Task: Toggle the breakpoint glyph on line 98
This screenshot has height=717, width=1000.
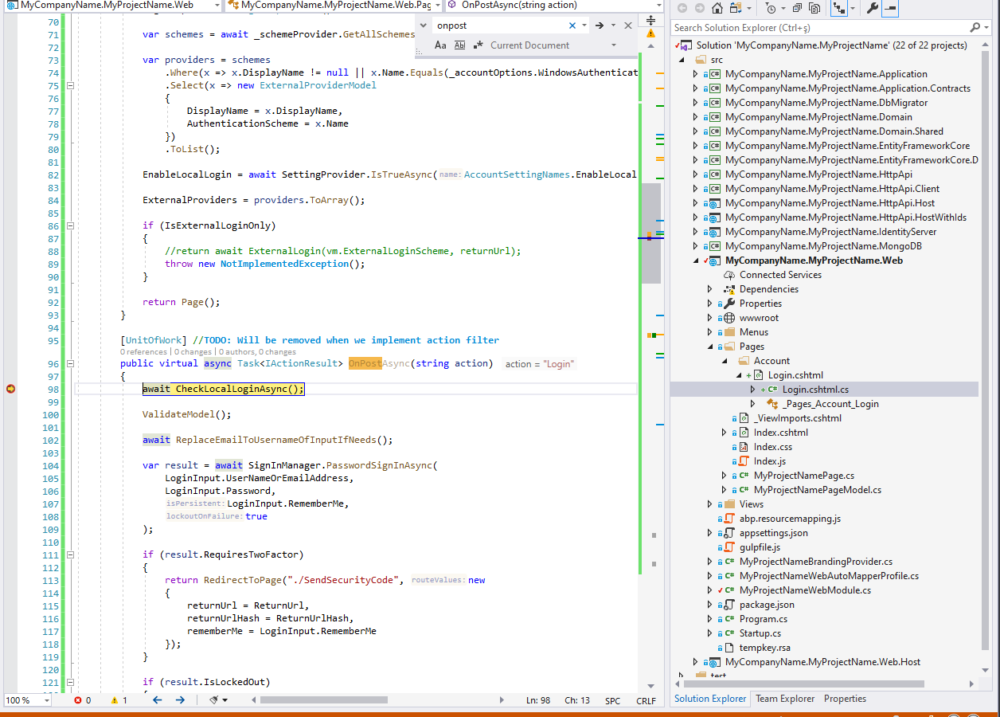Action: point(10,388)
